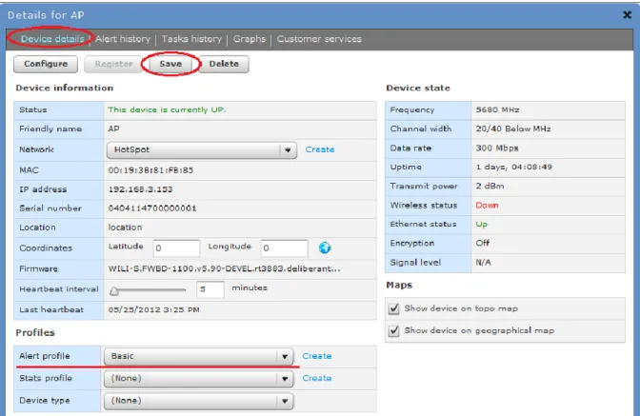Close the Details for AP dialog
This screenshot has height=416, width=640.
pyautogui.click(x=628, y=14)
